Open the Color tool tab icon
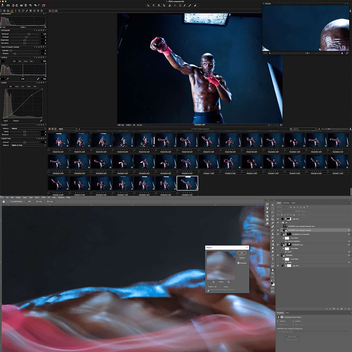The width and height of the screenshot is (352, 352). pos(8,11)
